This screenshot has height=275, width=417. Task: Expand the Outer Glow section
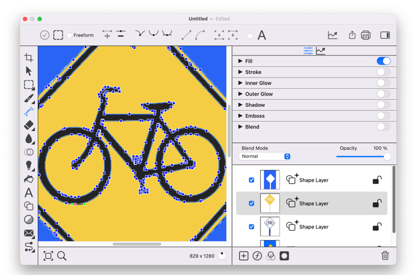tap(240, 94)
